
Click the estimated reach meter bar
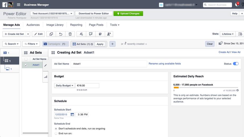click(x=206, y=88)
